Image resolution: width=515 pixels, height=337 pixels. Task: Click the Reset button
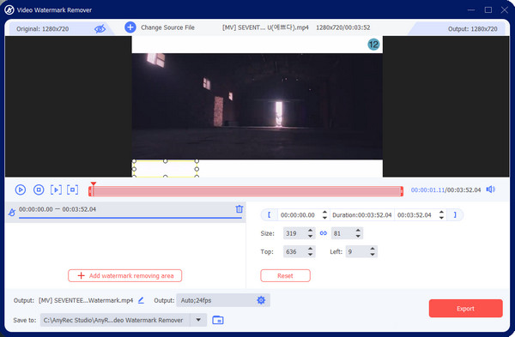pyautogui.click(x=285, y=275)
